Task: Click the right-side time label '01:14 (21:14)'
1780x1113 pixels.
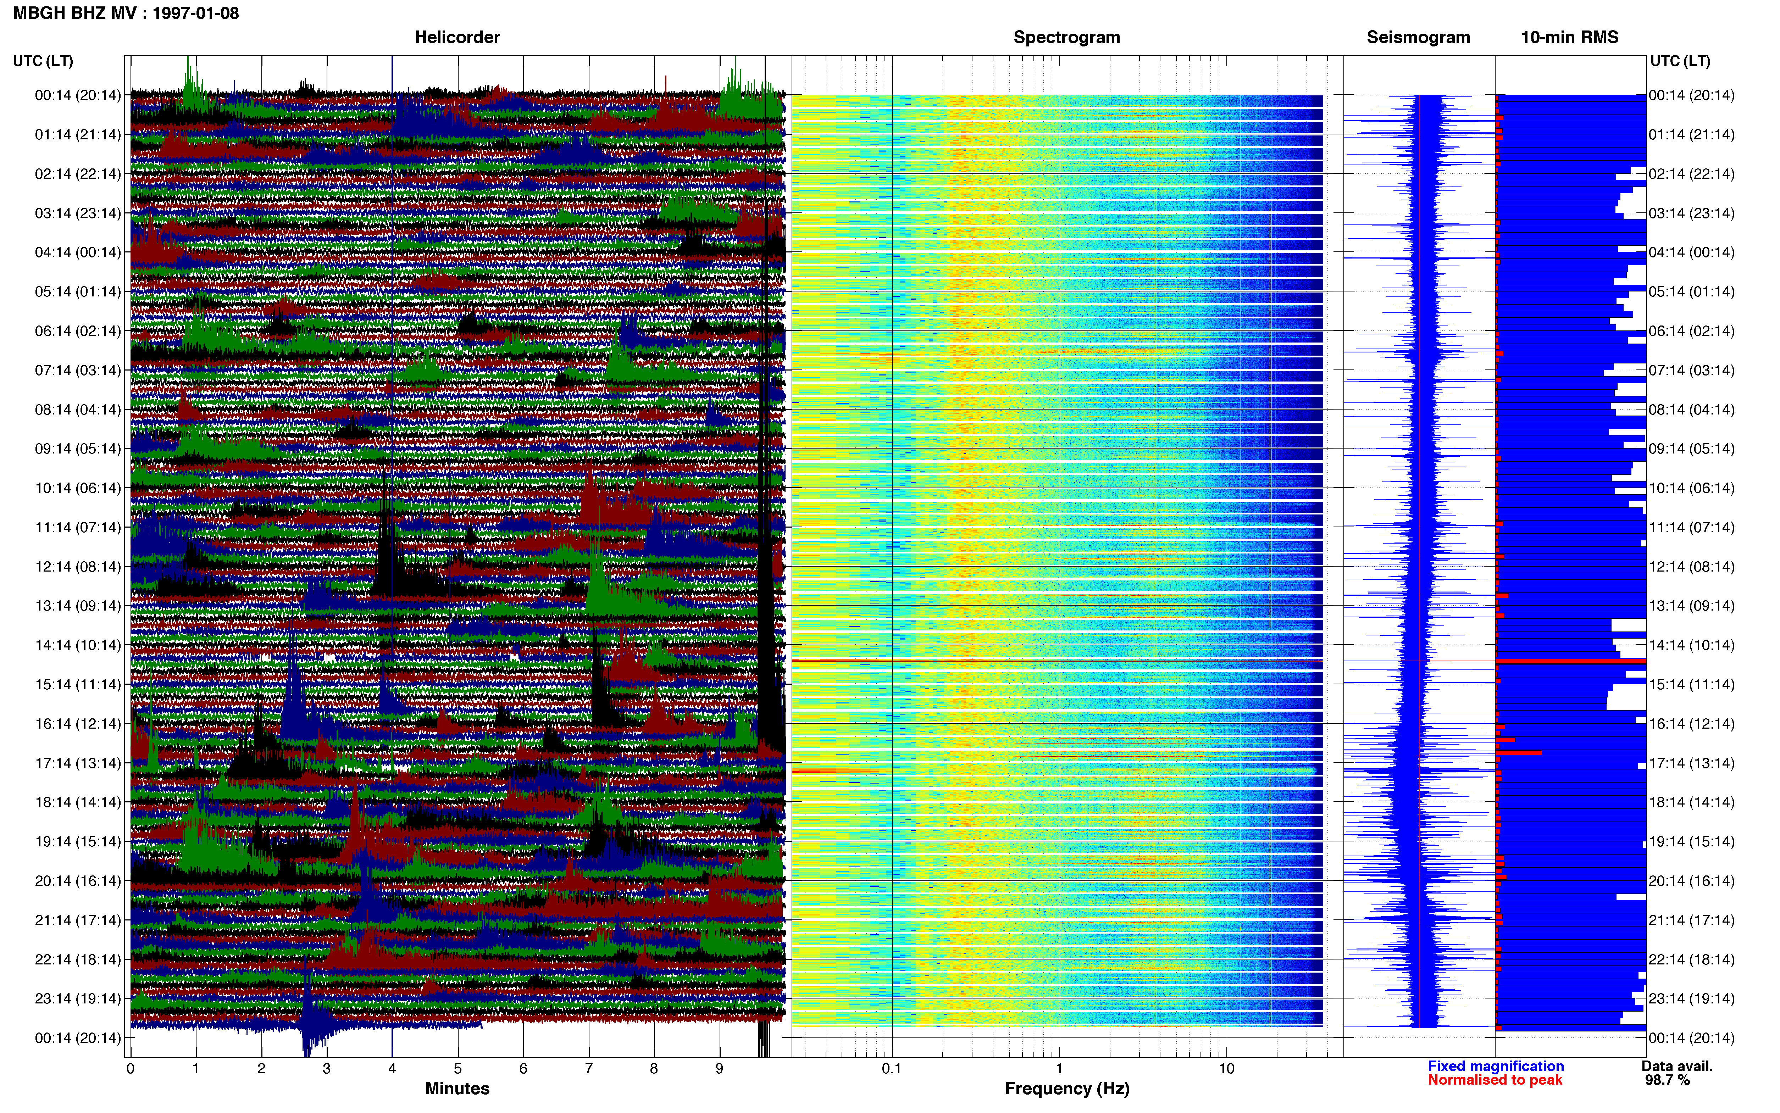Action: click(1692, 135)
